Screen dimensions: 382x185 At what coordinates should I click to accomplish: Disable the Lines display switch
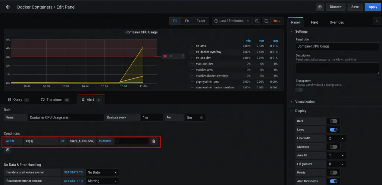click(x=333, y=130)
